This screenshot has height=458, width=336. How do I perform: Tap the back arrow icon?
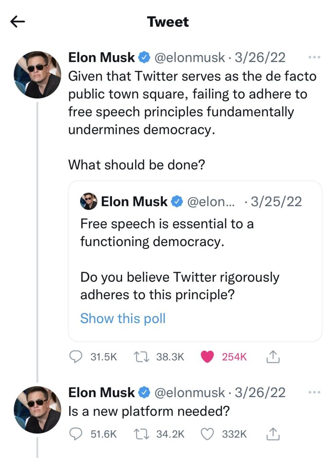tap(18, 22)
